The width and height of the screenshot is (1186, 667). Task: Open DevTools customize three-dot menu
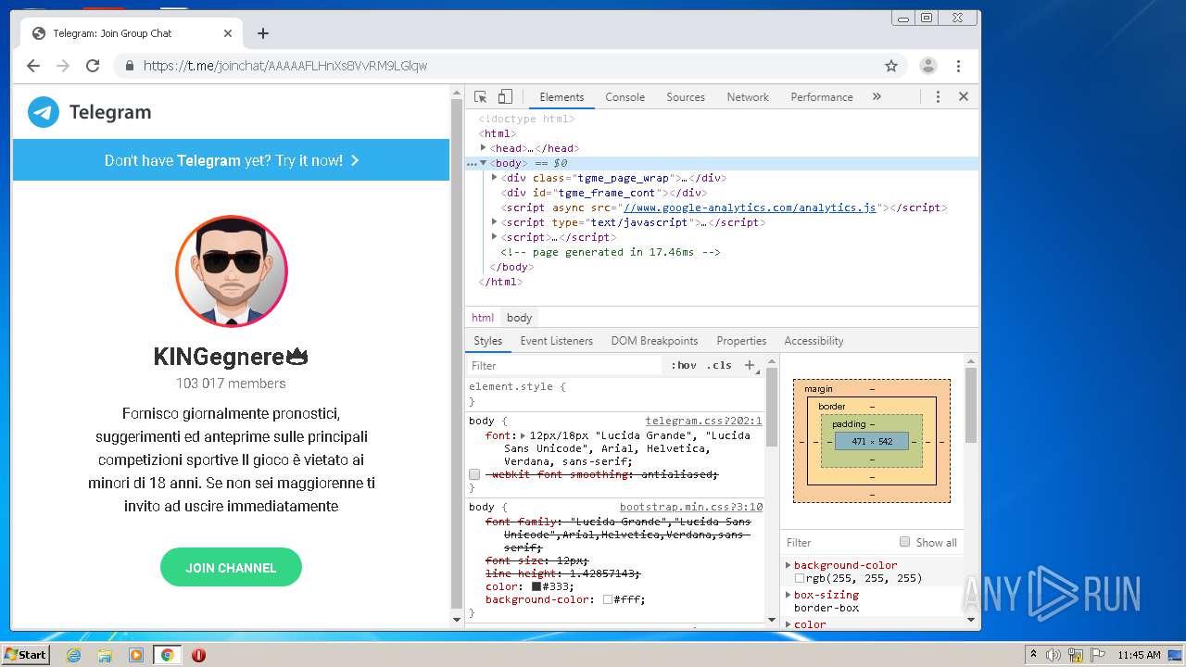[938, 96]
